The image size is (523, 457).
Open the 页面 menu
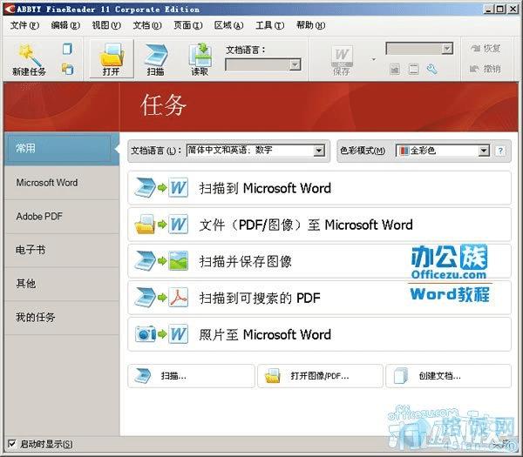click(x=188, y=25)
